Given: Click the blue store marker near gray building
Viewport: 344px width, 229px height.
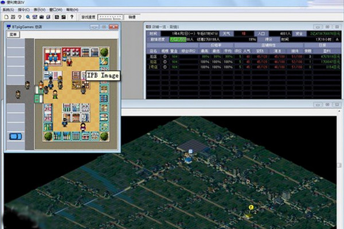Looking at the screenshot, I should pyautogui.click(x=190, y=151).
